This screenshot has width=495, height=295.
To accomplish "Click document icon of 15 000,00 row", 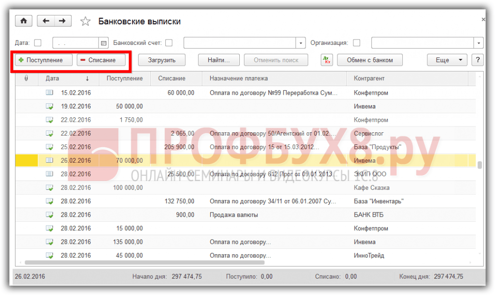I will tap(50, 228).
